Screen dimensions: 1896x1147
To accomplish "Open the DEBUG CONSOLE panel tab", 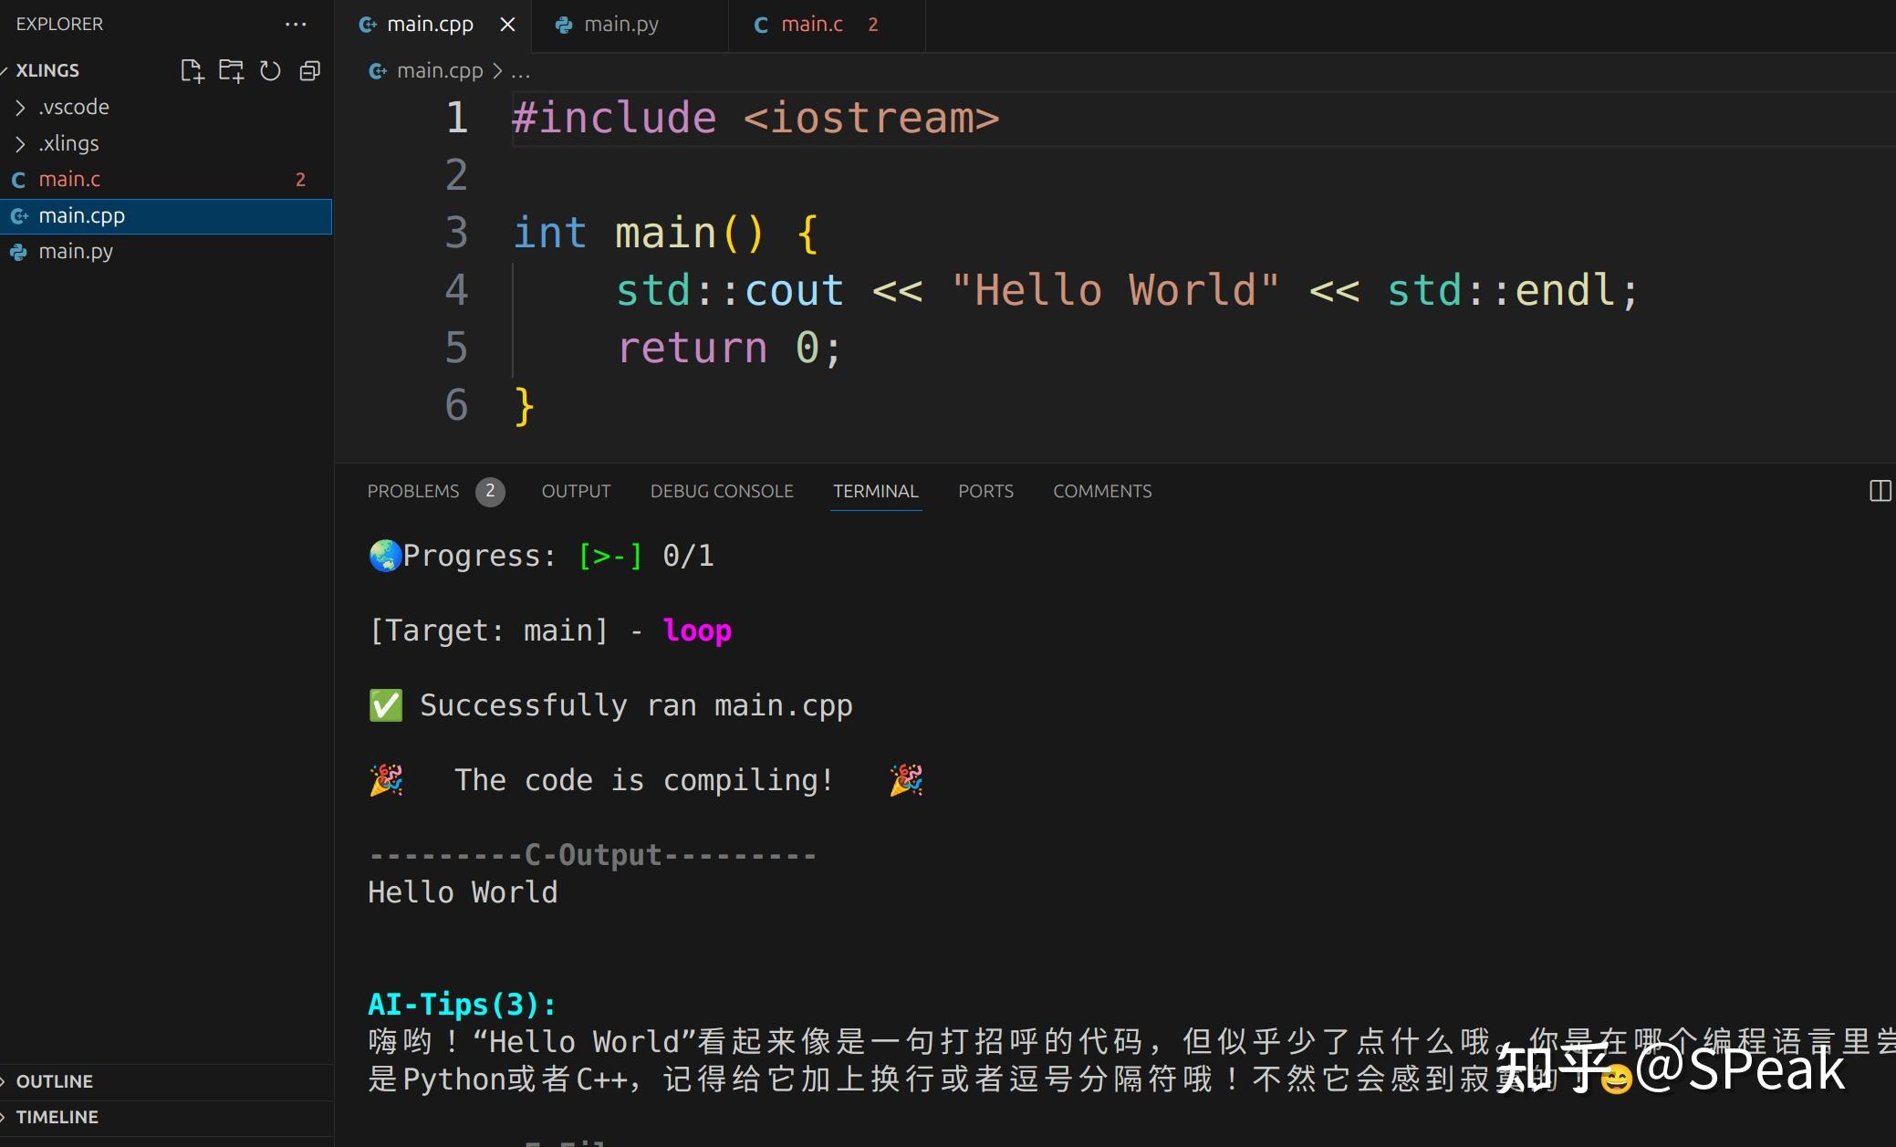I will pyautogui.click(x=721, y=491).
